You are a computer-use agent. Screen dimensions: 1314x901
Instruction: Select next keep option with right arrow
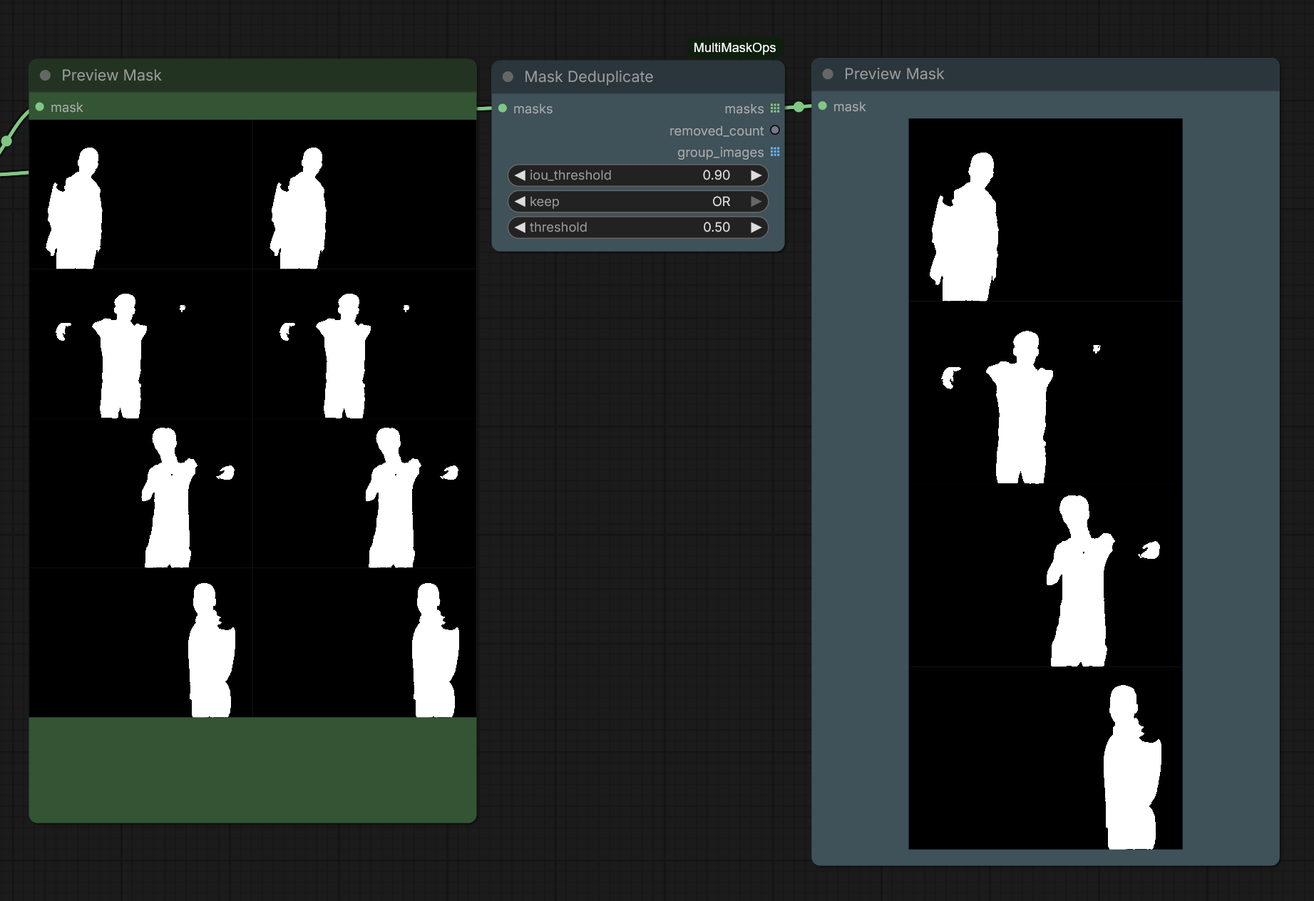coord(756,202)
